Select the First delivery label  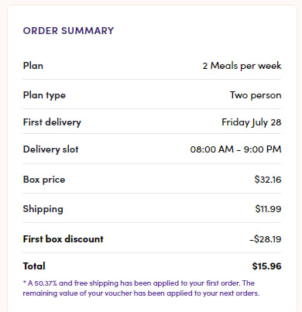coord(52,122)
